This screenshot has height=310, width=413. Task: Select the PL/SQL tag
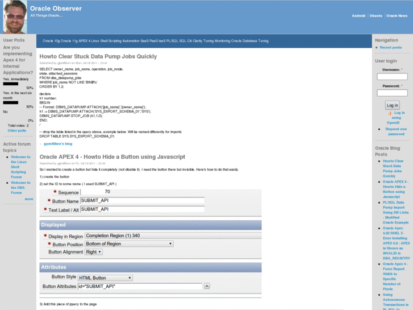pyautogui.click(x=172, y=41)
